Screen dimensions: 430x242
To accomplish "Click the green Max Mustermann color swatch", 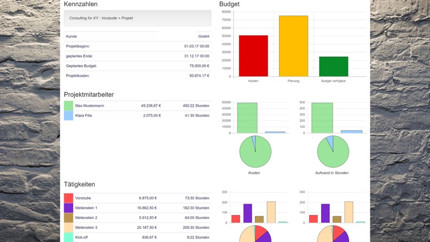I will [69, 106].
